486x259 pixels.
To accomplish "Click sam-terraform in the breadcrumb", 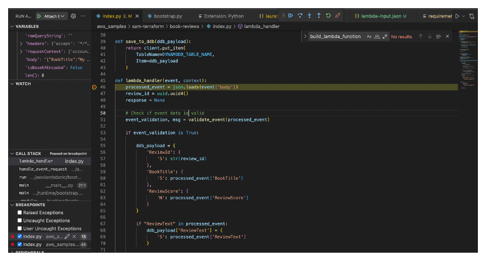I will [148, 27].
